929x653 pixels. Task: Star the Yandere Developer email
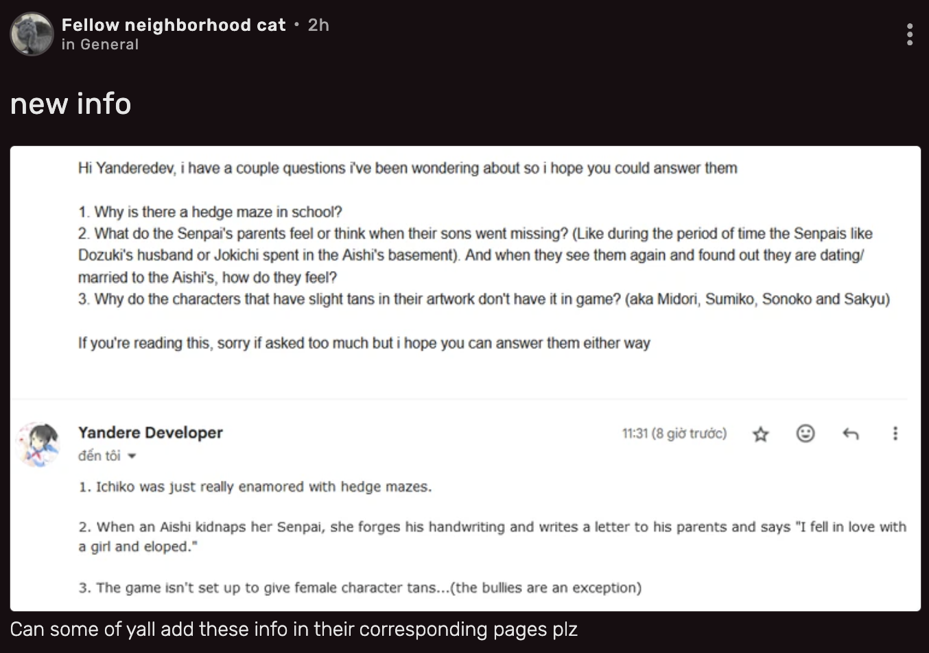pyautogui.click(x=760, y=434)
